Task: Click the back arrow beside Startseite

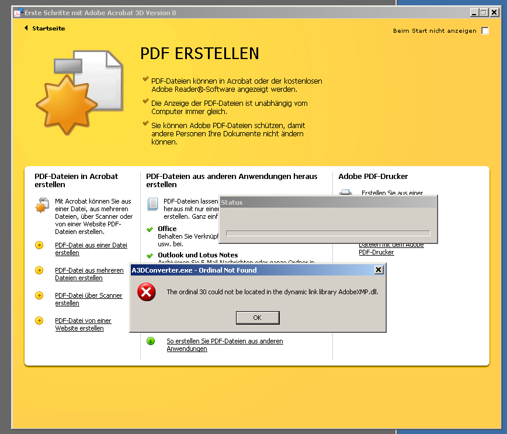Action: tap(26, 28)
